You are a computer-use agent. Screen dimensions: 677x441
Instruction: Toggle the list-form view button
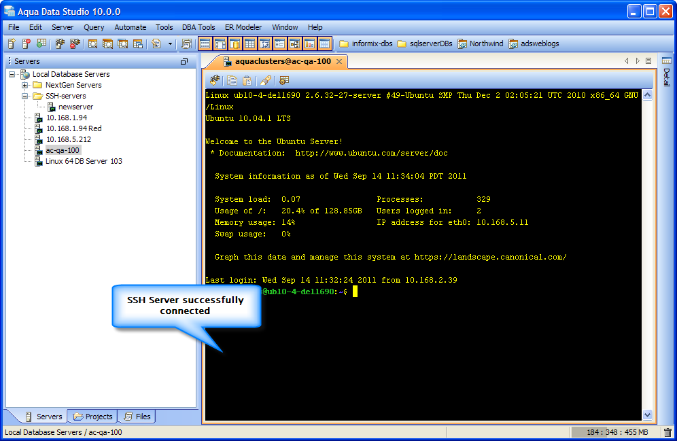click(x=279, y=43)
